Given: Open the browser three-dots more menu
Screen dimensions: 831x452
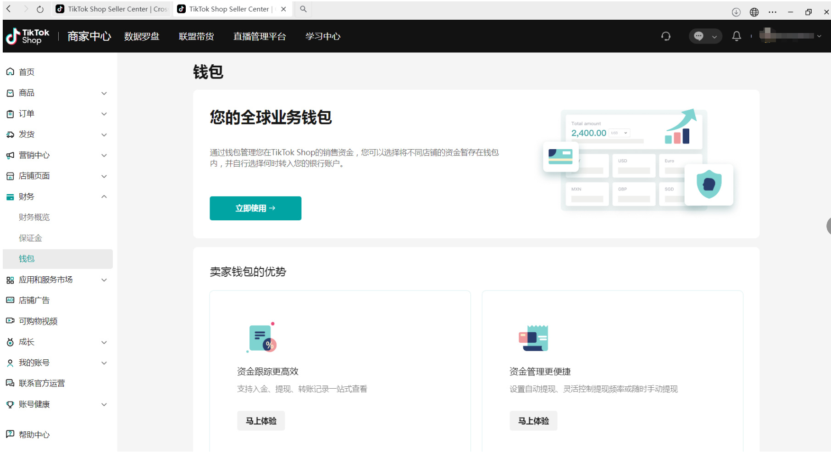Looking at the screenshot, I should (773, 12).
